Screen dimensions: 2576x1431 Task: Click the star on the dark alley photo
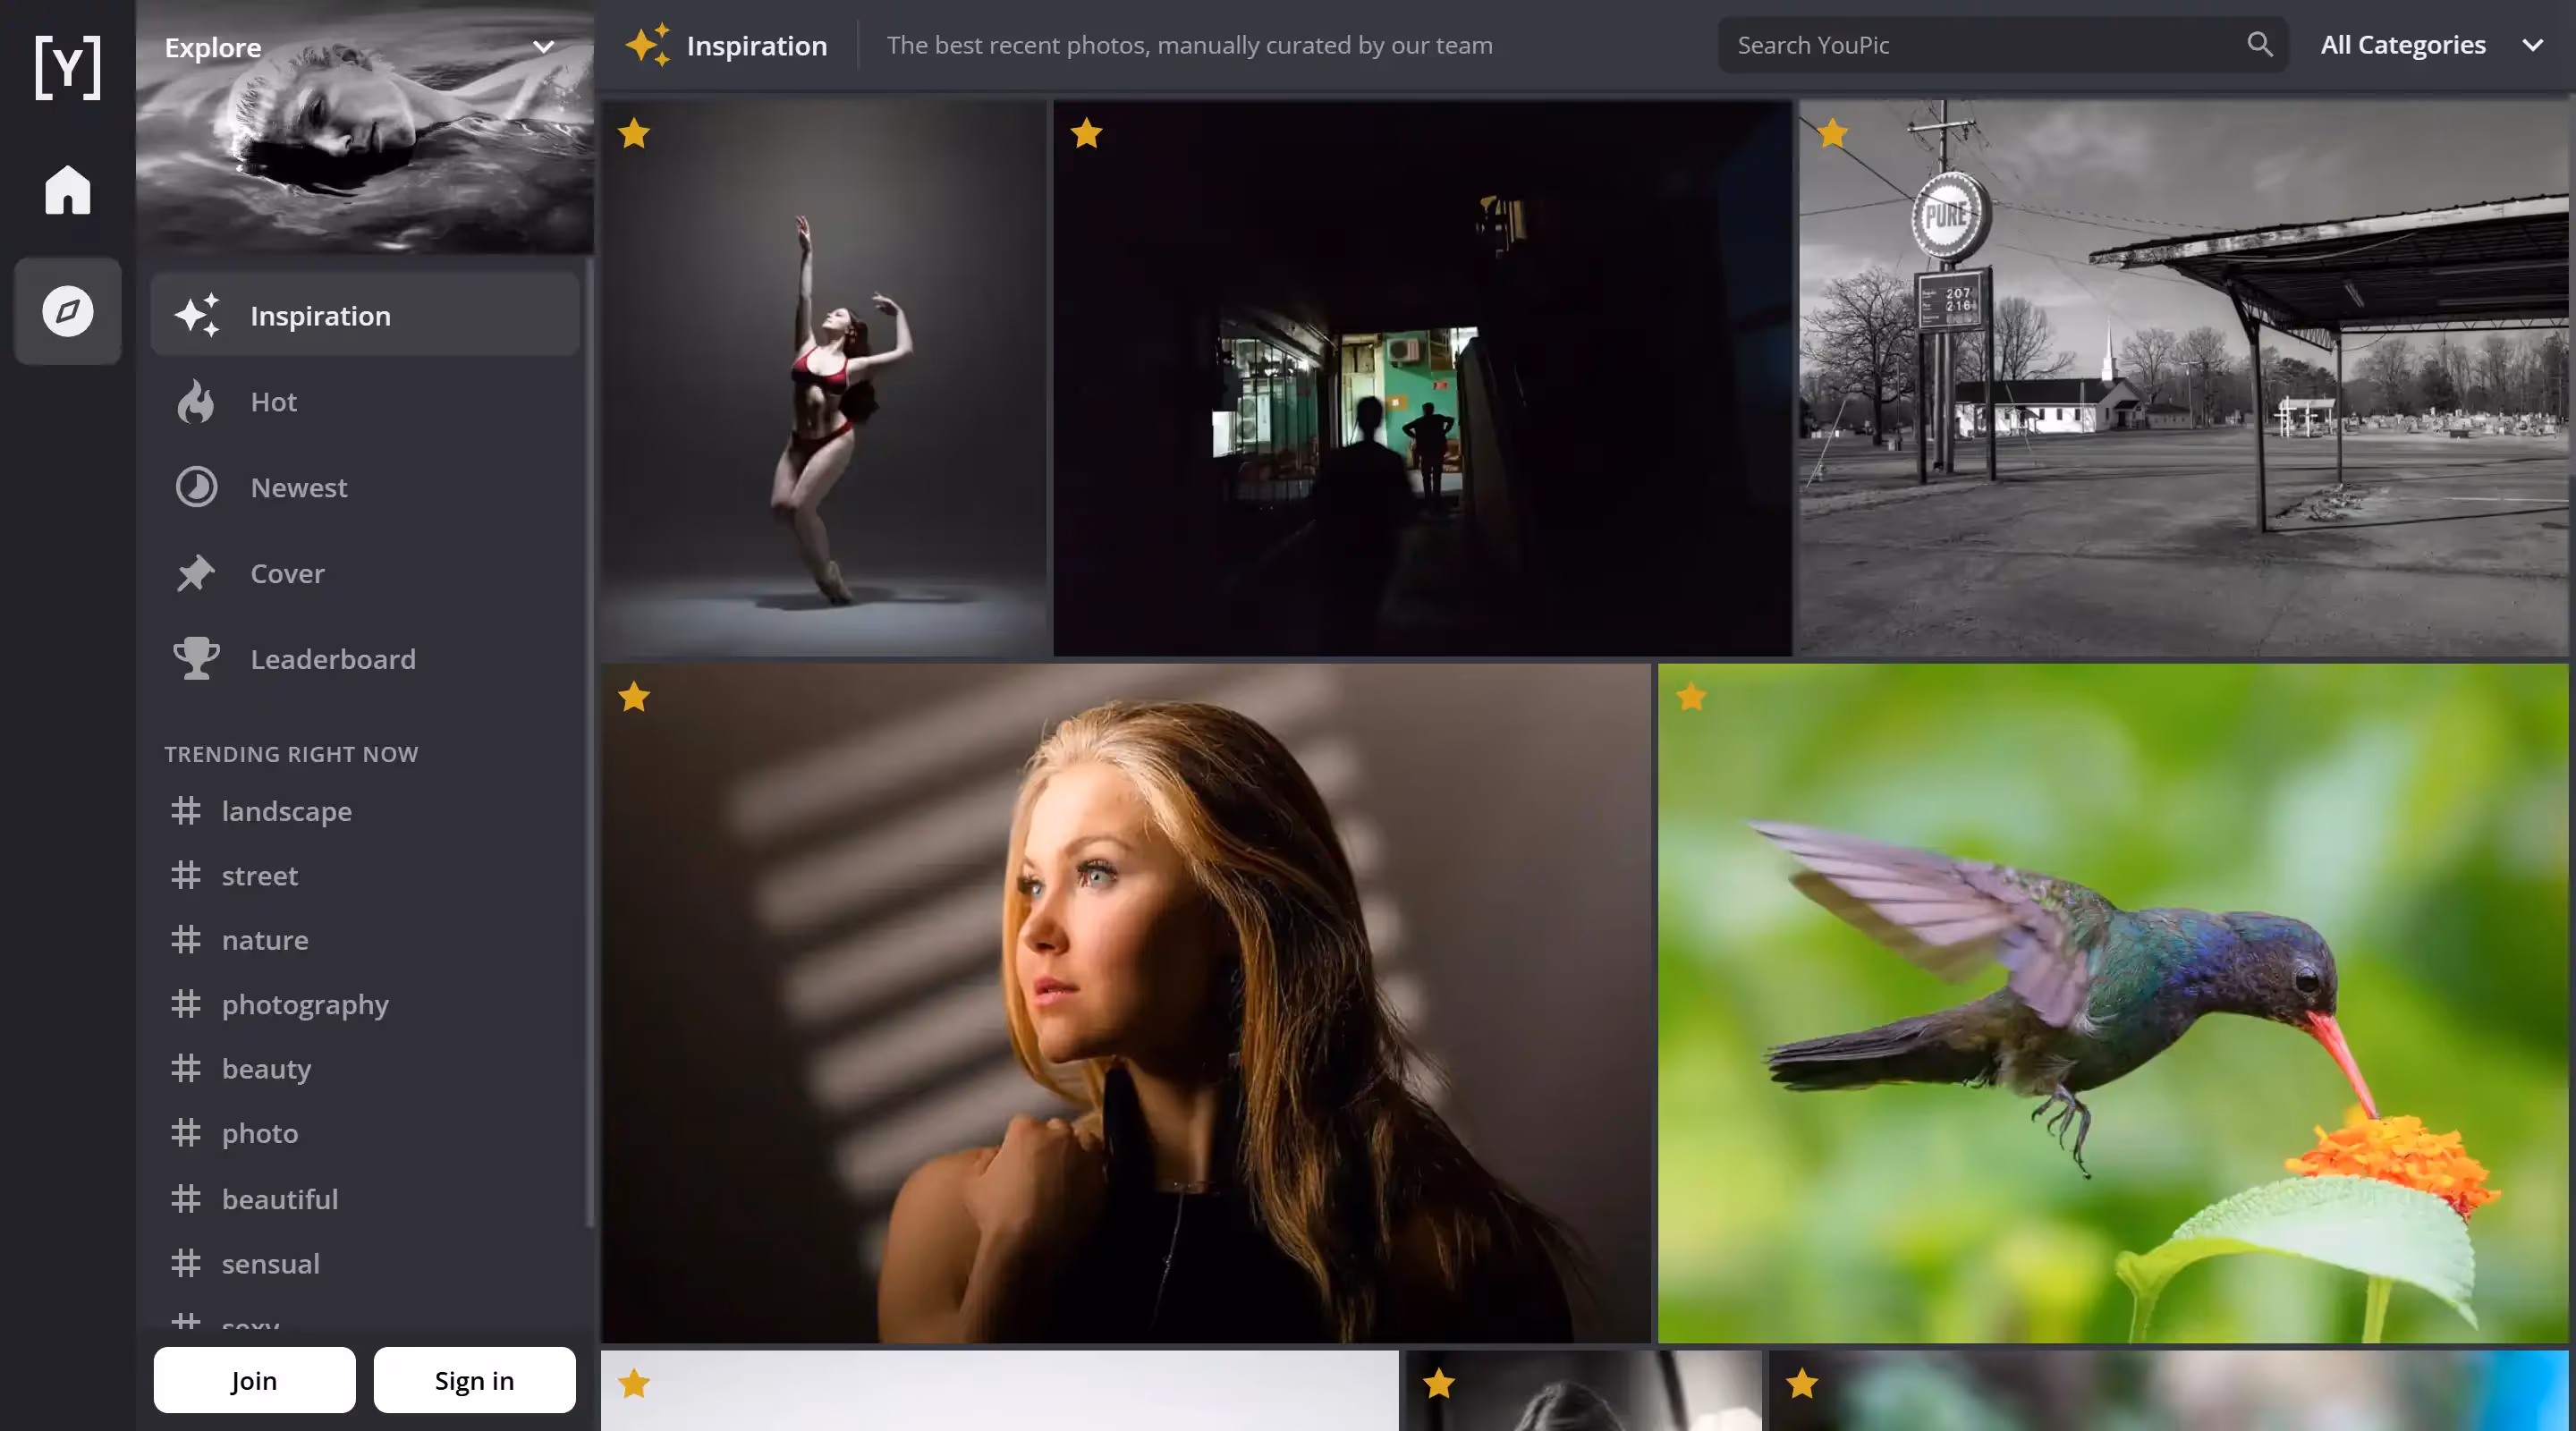1086,133
